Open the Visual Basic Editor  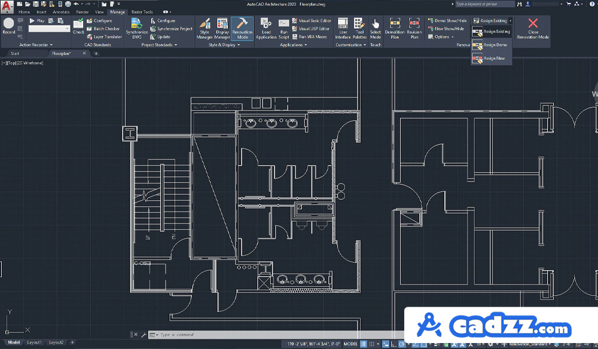(x=312, y=20)
